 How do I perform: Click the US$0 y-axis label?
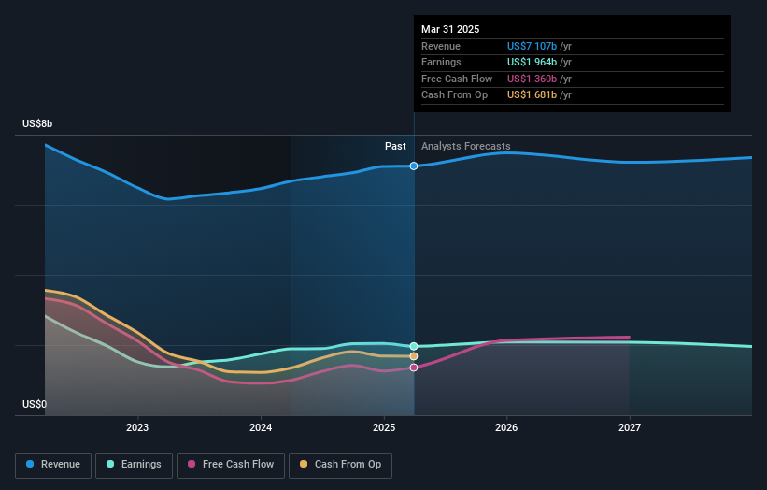pos(35,404)
